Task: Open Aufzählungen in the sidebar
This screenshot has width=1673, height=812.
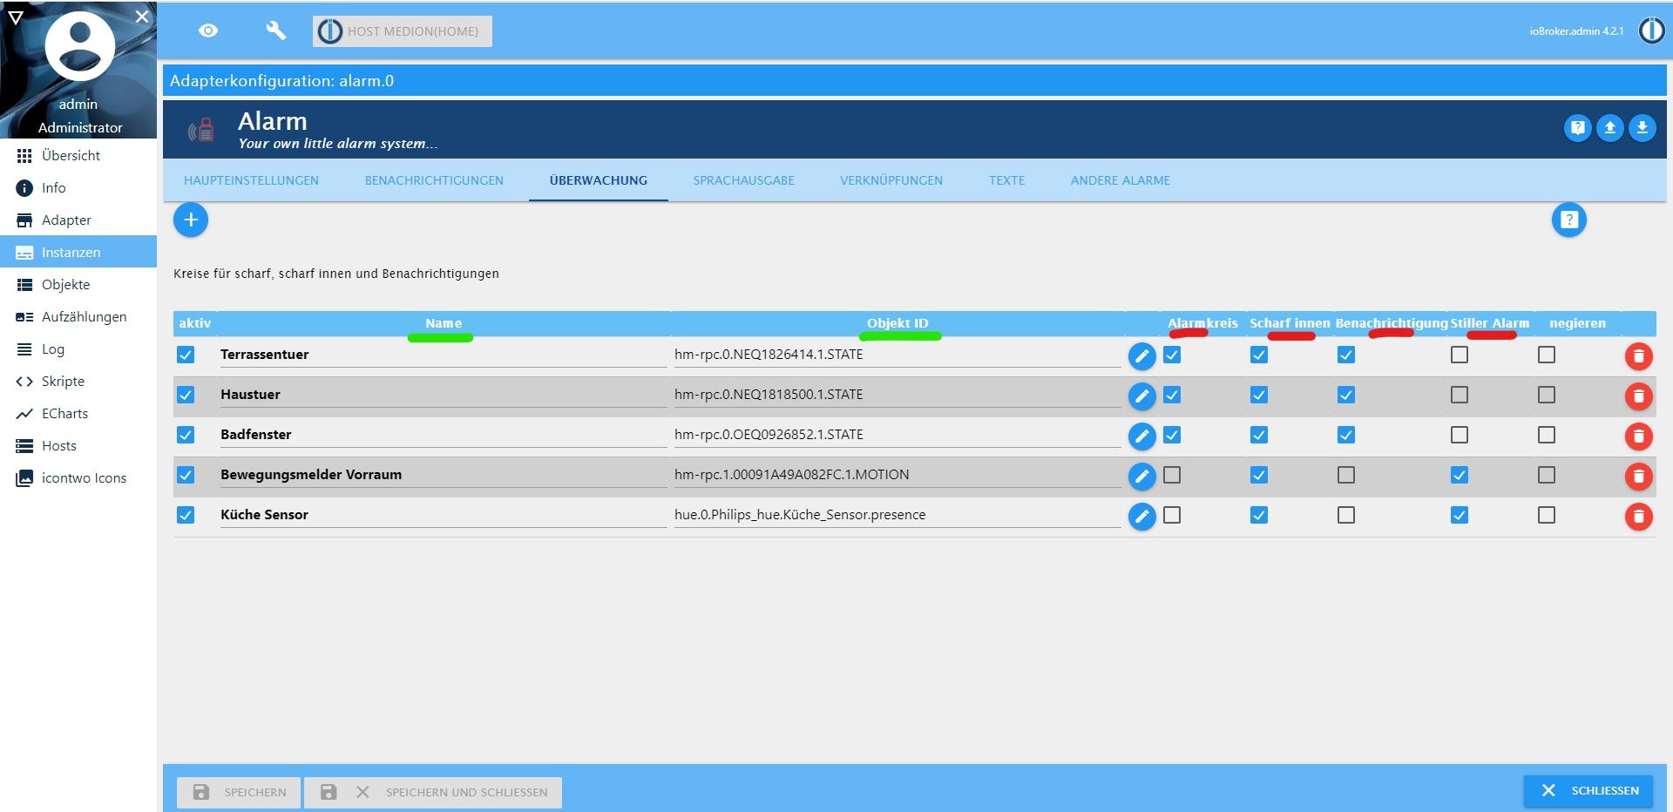Action: (x=78, y=316)
